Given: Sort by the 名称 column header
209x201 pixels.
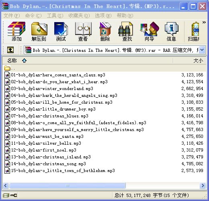Looking at the screenshot, I should coord(88,61).
